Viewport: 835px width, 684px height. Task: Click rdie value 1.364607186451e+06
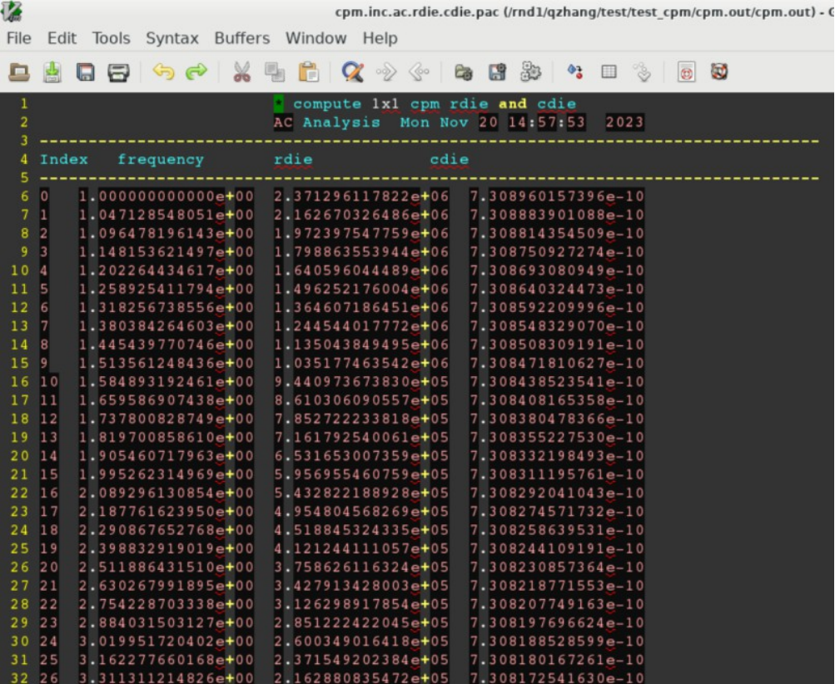[x=361, y=308]
